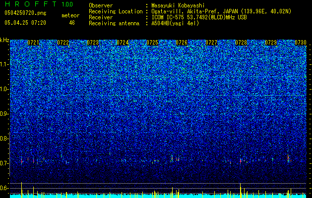Select the Ogata-vill. Akita-Pref. JAPAN location text
The image size is (312, 198).
pos(221,11)
